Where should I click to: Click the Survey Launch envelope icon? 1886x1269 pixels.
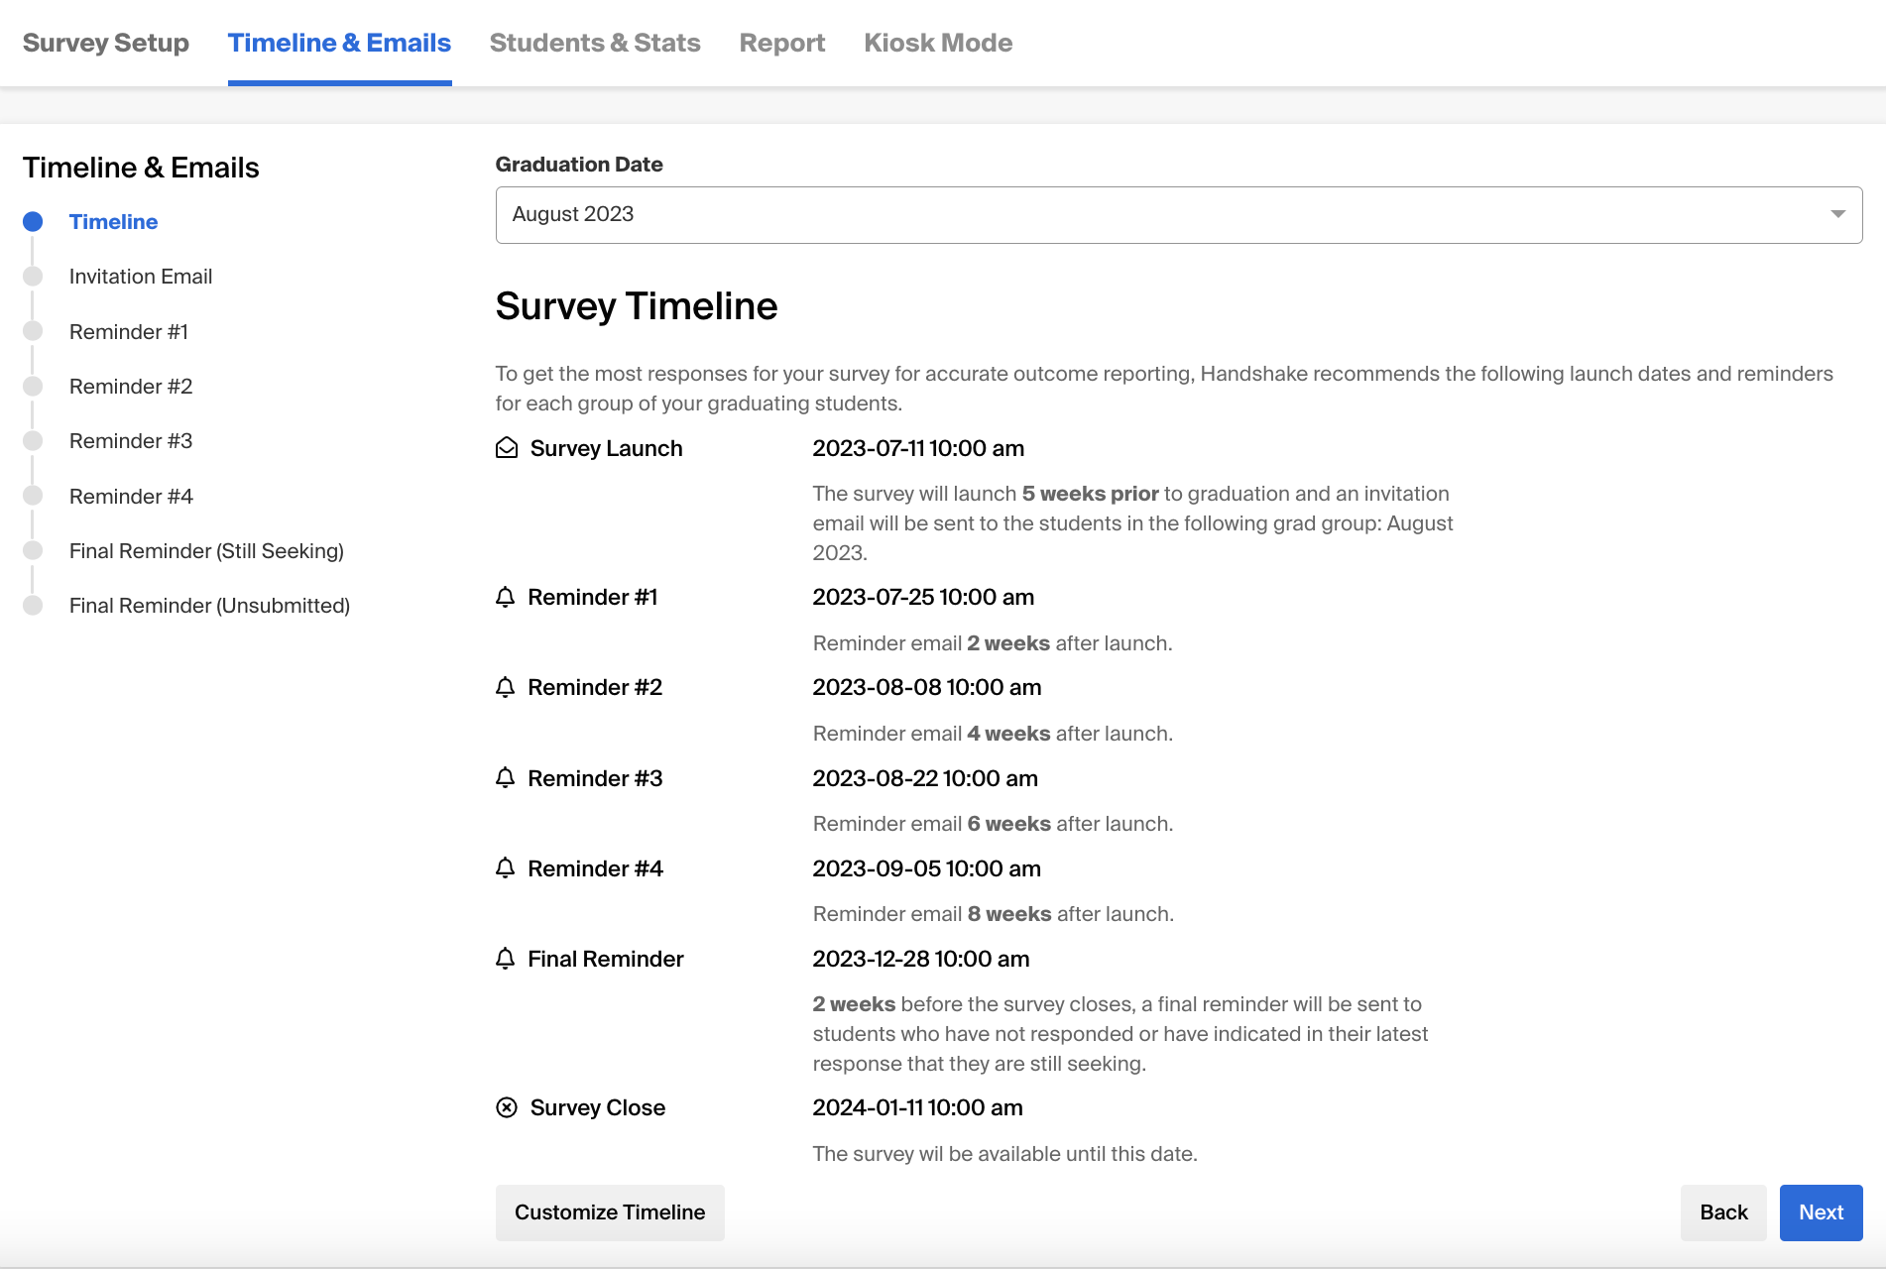[507, 448]
